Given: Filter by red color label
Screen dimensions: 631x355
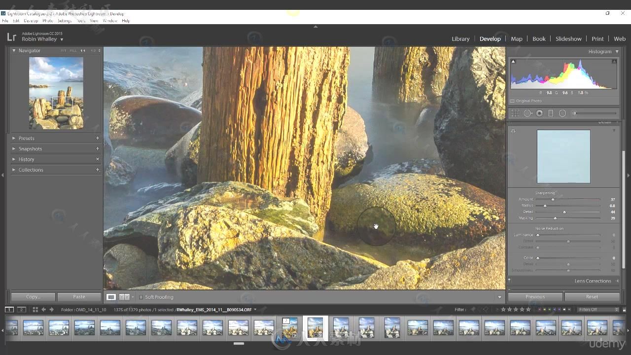Looking at the screenshot, I should [x=540, y=310].
